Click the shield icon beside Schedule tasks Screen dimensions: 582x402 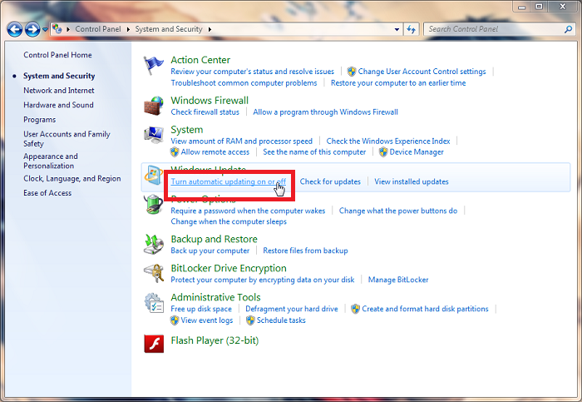(250, 320)
